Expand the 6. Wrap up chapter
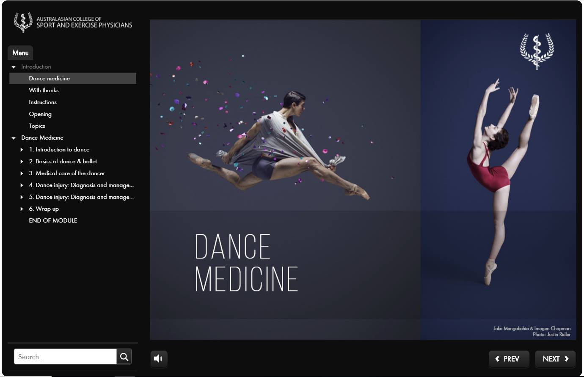Image resolution: width=584 pixels, height=377 pixels. 22,209
